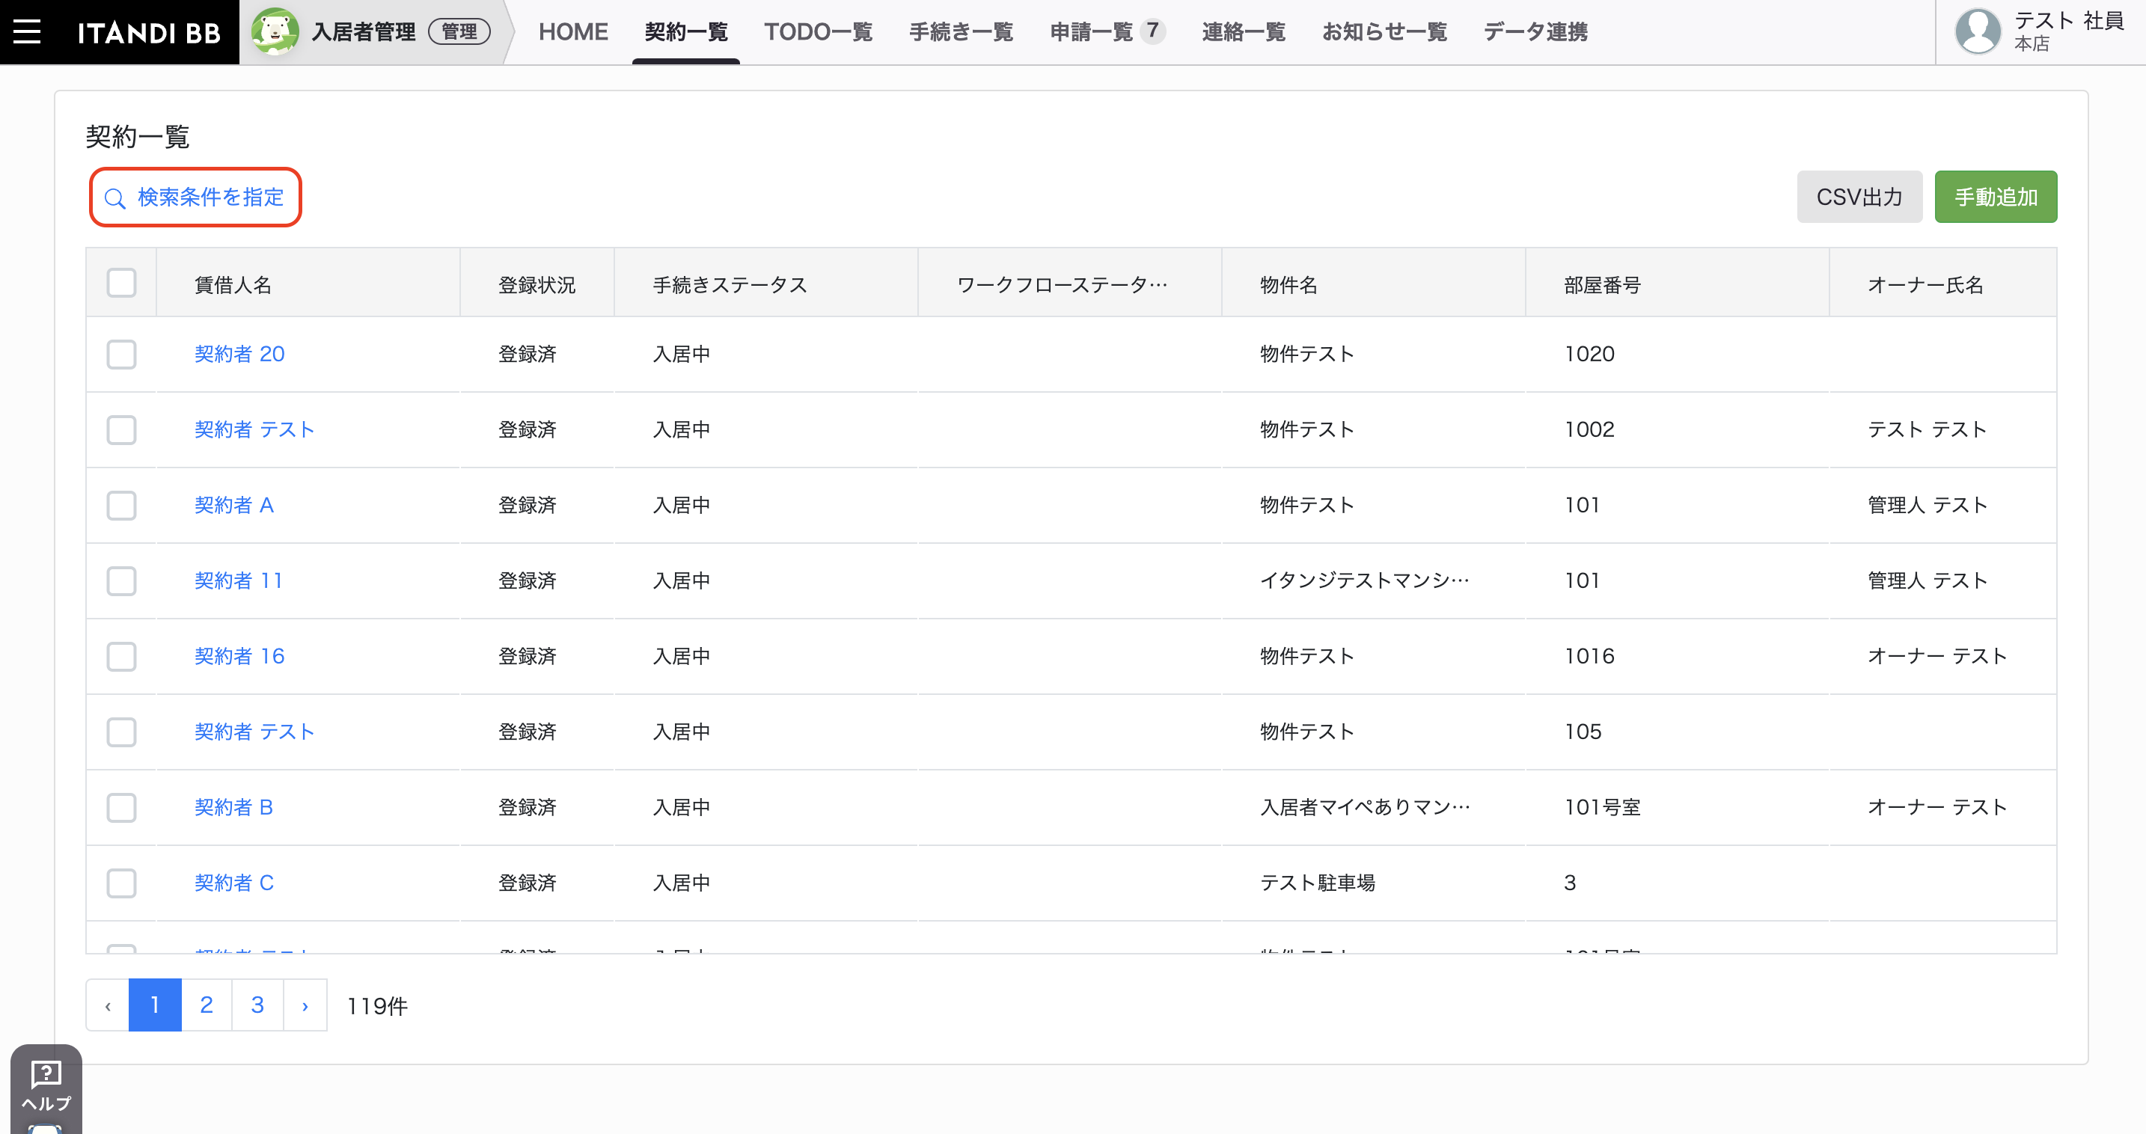Click the 申請一覧 badge number 7
Image resolution: width=2146 pixels, height=1134 pixels.
pyautogui.click(x=1152, y=31)
